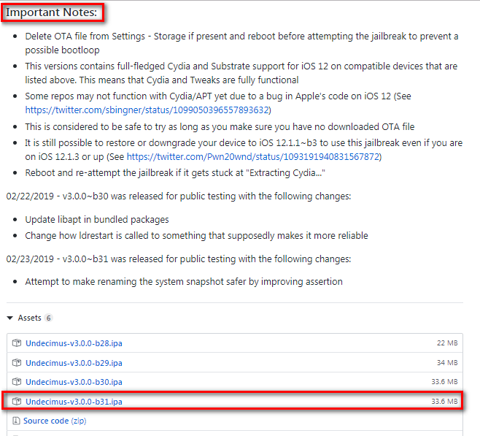Click the 02/22/2019 v3.0.0~b30 release line
480x436 pixels.
[x=179, y=196]
